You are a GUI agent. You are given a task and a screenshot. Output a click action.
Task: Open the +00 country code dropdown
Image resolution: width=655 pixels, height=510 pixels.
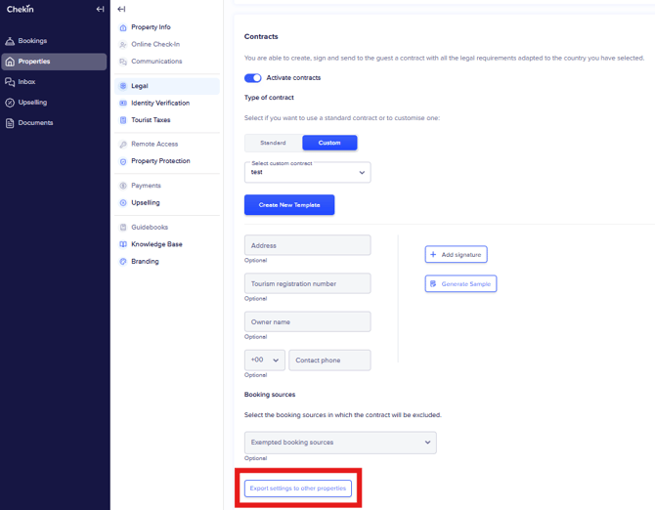pyautogui.click(x=265, y=361)
